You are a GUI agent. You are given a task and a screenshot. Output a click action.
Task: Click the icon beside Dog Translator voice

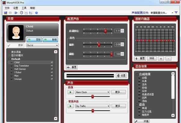[x=11, y=66]
